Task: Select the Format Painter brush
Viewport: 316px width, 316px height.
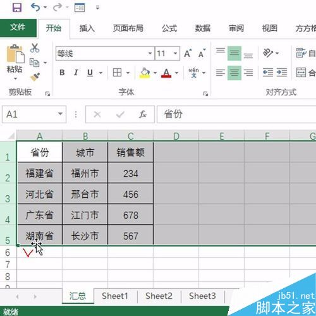Action: [35, 77]
